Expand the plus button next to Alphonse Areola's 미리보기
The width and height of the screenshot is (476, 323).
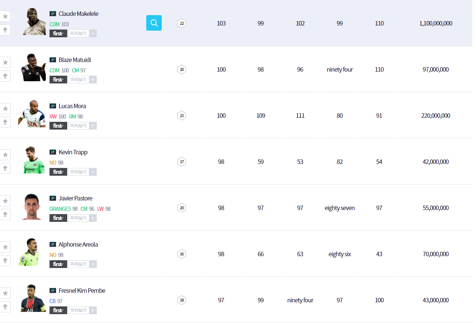[x=93, y=264]
